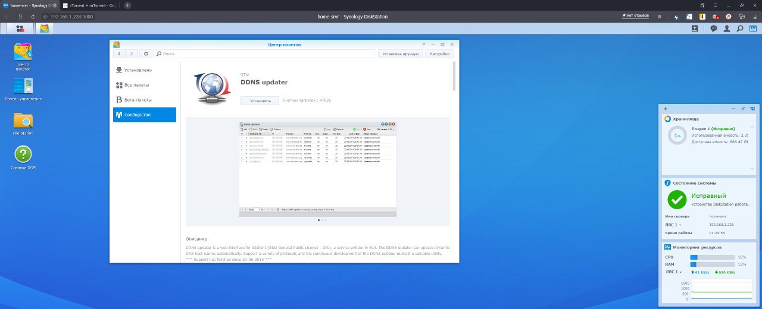The width and height of the screenshot is (762, 309).
Task: Click the Package Center taskbar icon
Action: (x=44, y=29)
